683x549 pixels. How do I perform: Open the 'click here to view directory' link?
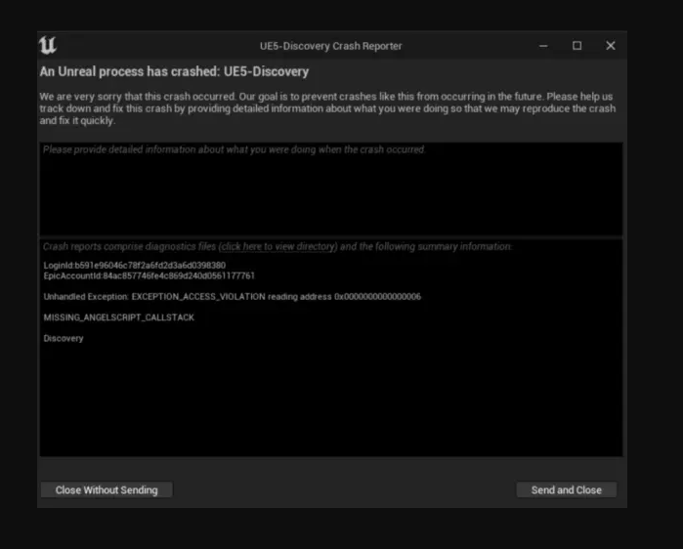pyautogui.click(x=277, y=246)
